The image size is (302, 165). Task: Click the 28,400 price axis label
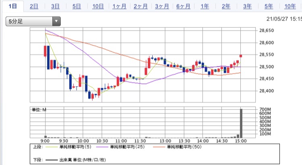(267, 91)
